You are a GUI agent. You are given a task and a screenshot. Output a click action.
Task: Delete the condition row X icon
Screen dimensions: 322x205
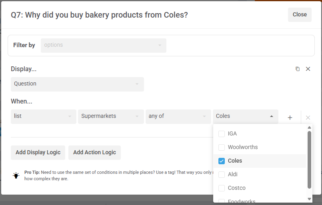tap(308, 117)
